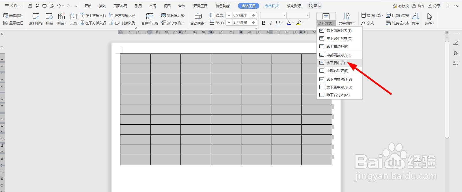Screen dimensions: 462x192
Task: Decrease column width with minus button
Action: point(229,23)
